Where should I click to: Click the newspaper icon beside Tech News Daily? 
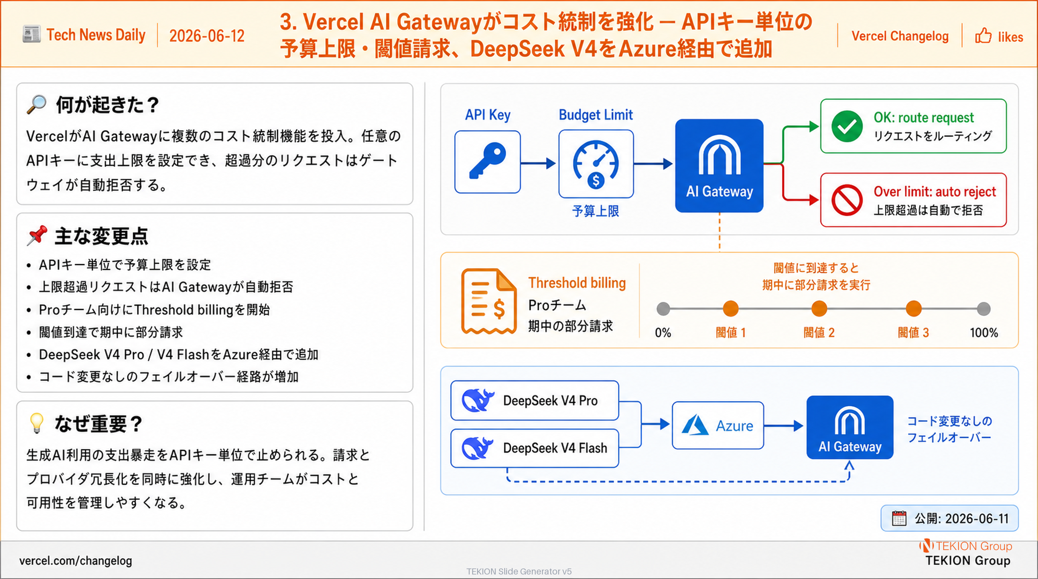tap(31, 34)
